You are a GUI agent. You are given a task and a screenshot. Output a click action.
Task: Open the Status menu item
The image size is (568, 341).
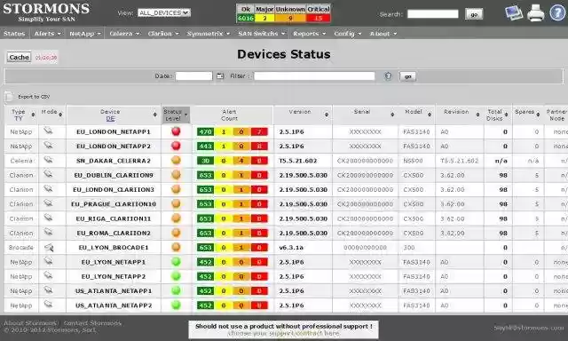click(x=14, y=34)
